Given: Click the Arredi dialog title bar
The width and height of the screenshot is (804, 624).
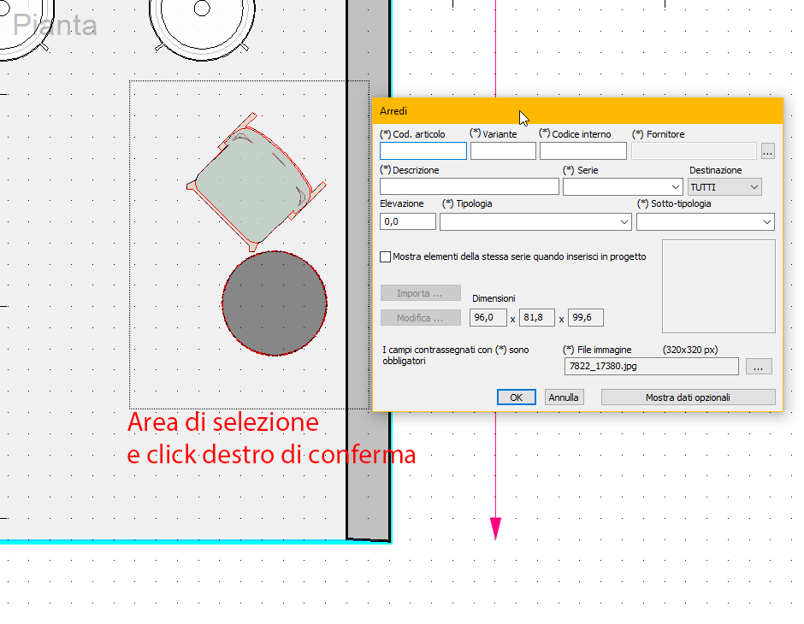Looking at the screenshot, I should tap(578, 110).
